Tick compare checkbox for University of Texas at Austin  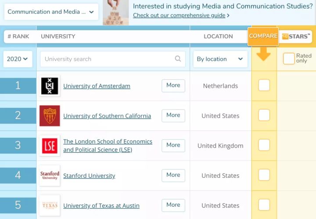(x=264, y=205)
